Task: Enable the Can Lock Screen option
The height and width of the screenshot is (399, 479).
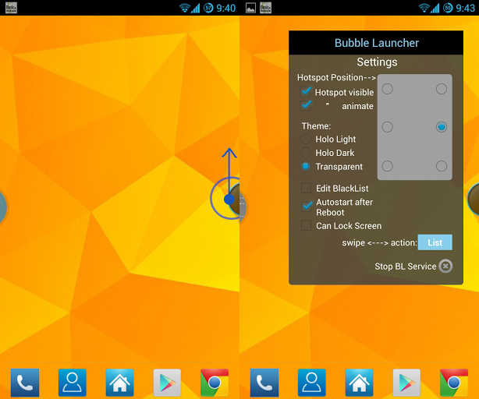Action: [307, 226]
